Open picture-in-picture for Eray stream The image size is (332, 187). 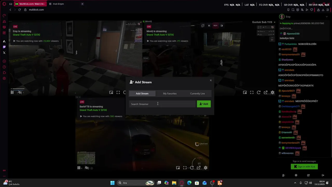[x=111, y=92]
